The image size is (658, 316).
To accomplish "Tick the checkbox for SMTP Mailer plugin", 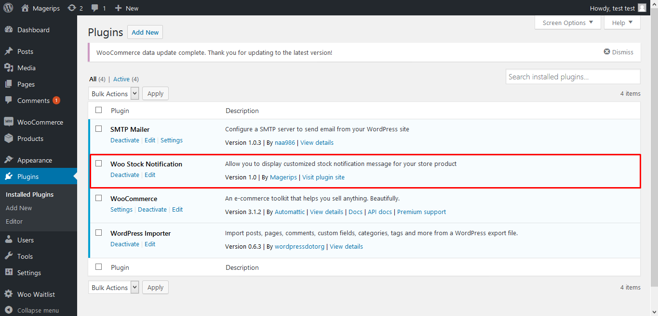I will coord(99,129).
